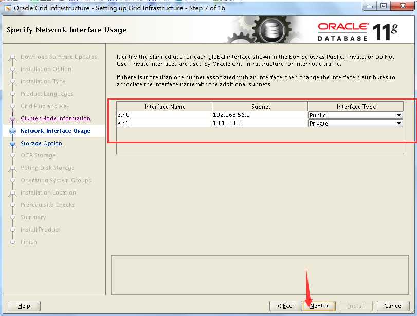Click the Cancel button
Image resolution: width=417 pixels, height=316 pixels.
(x=393, y=306)
